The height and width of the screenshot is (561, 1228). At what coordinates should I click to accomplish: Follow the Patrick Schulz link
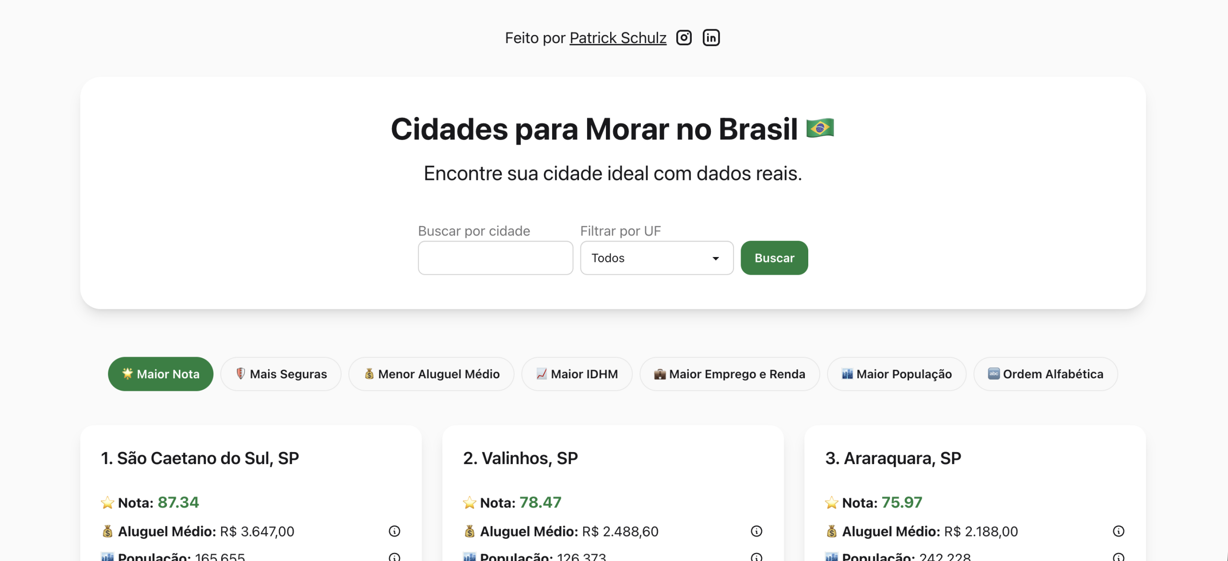point(618,38)
